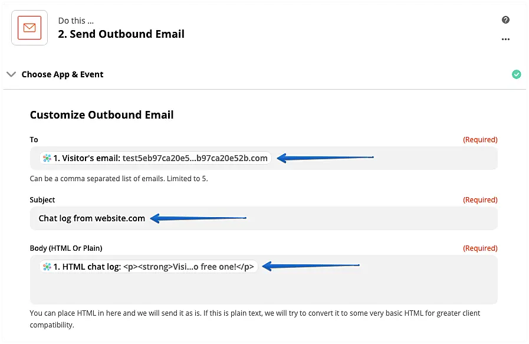Click the To field label
Viewport: 529px width, 344px height.
(34, 140)
